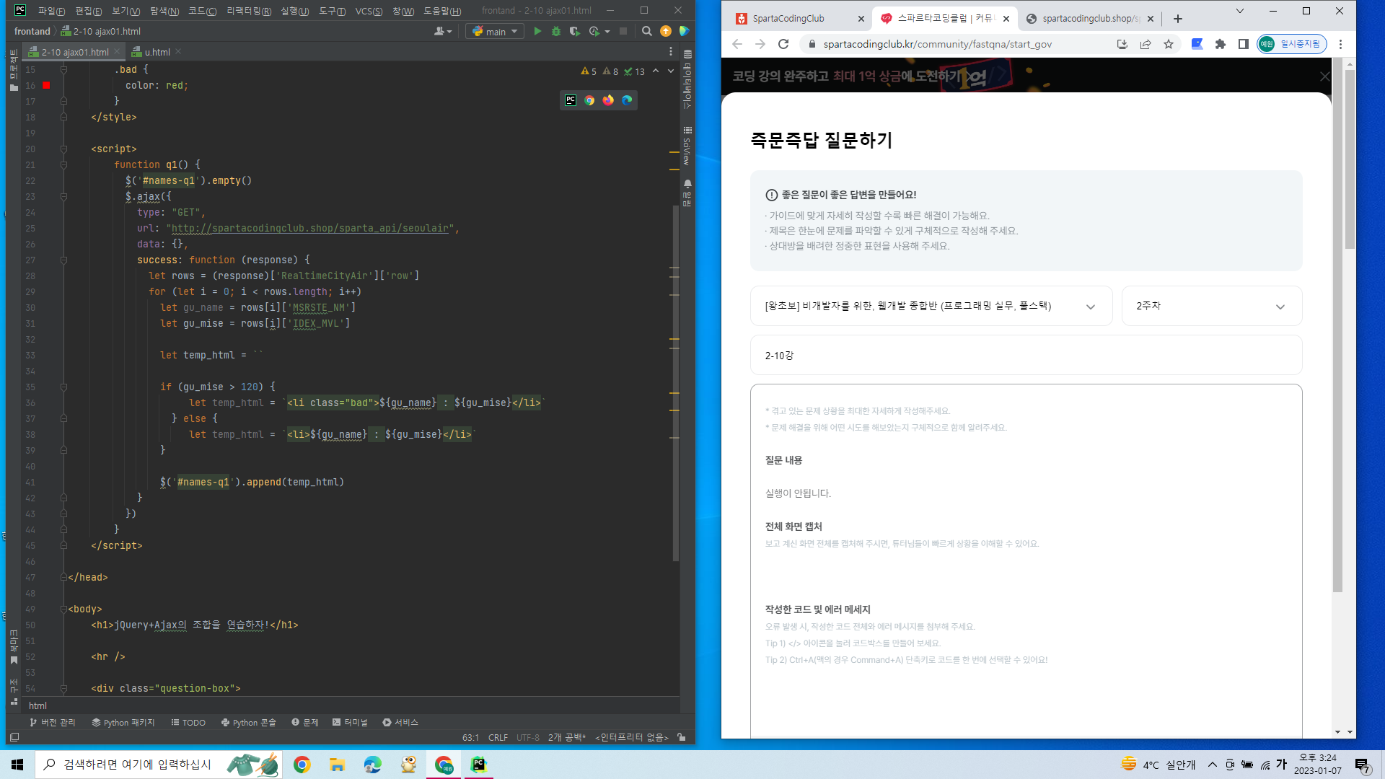Open the 리팩터링 menu
This screenshot has height=779, width=1385.
[x=249, y=11]
